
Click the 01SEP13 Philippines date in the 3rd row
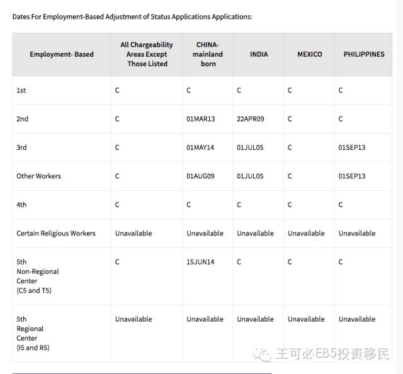tap(352, 147)
